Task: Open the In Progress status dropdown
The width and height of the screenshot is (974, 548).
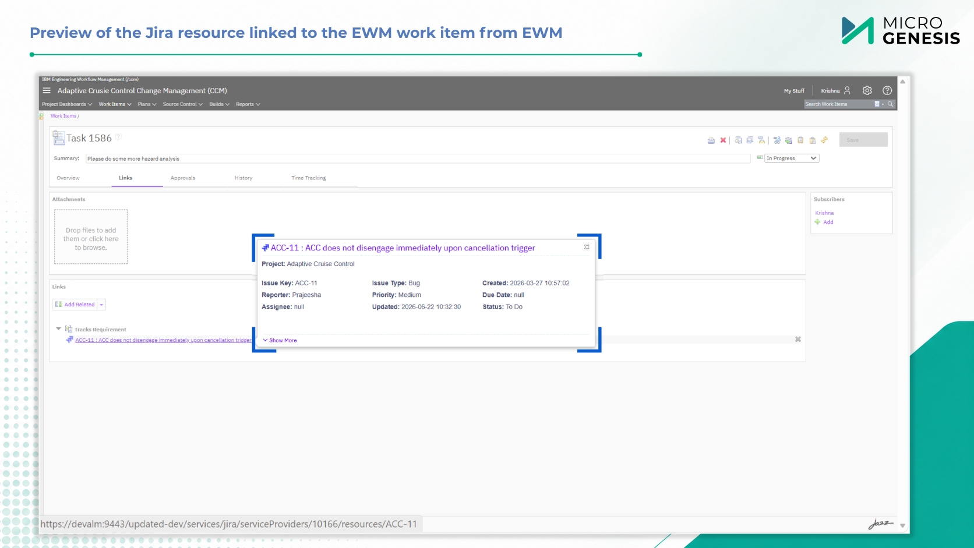Action: tap(792, 158)
